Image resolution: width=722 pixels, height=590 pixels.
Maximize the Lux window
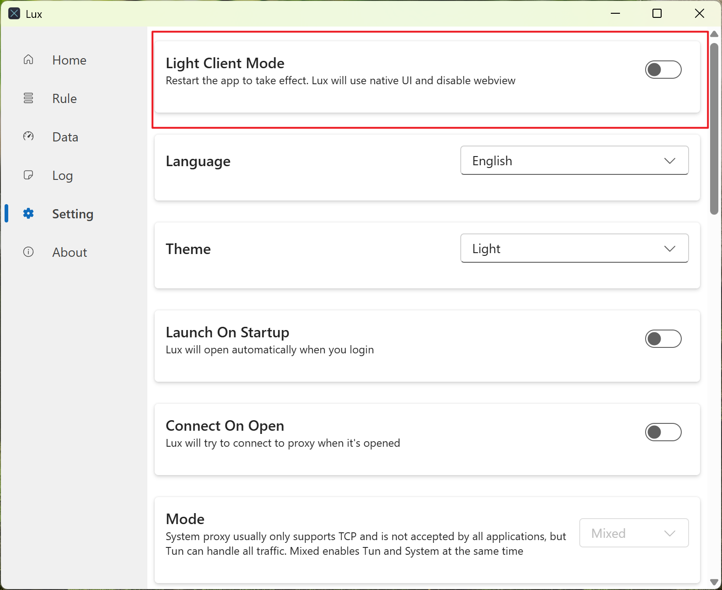(657, 14)
